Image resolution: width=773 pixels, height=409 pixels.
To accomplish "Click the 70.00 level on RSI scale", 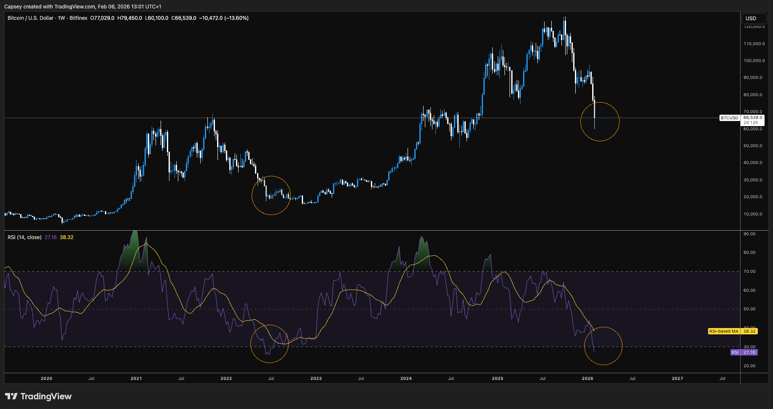I will click(749, 272).
